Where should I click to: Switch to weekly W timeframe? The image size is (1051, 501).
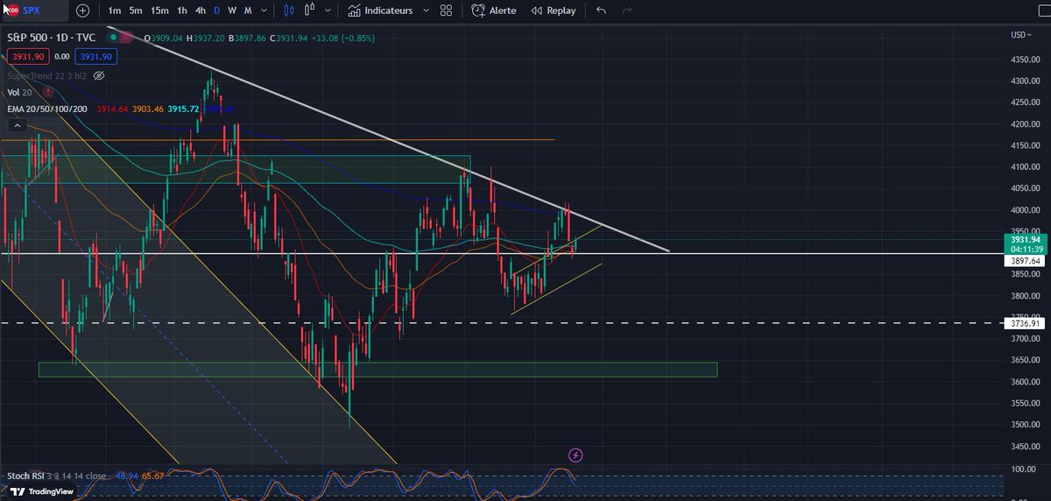pos(232,11)
